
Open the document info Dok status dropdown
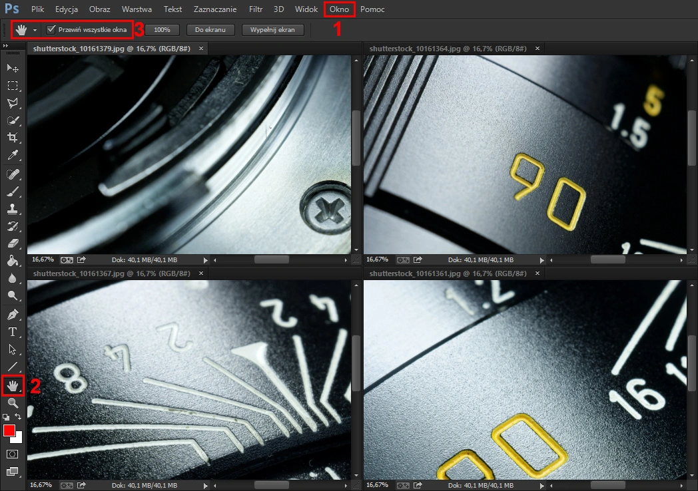206,259
